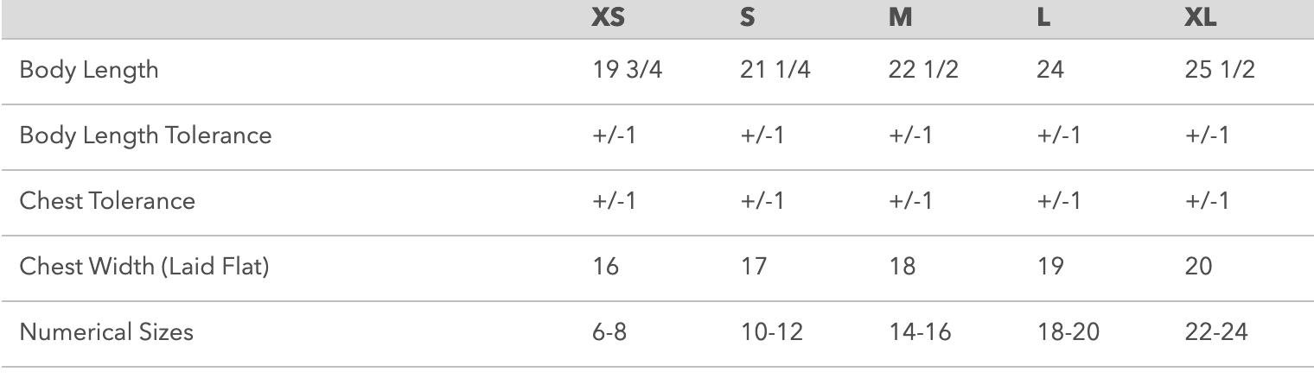This screenshot has width=1314, height=378.
Task: Select the 14-16 numerical size cell
Action: click(920, 331)
